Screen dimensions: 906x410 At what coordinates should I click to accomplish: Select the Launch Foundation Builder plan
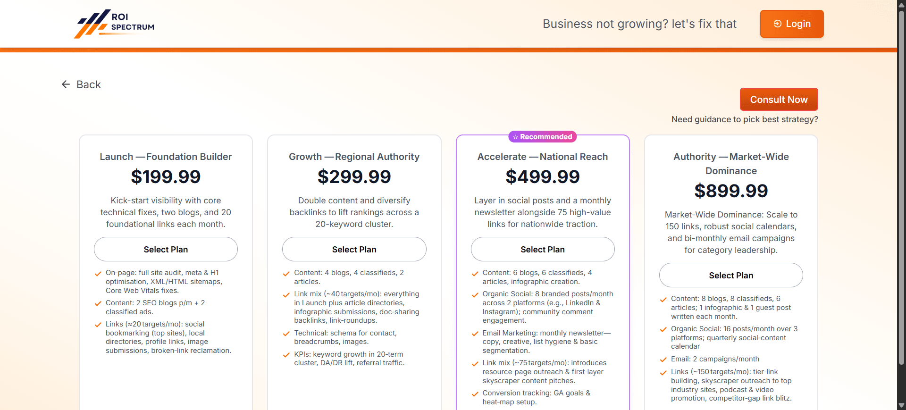[166, 249]
